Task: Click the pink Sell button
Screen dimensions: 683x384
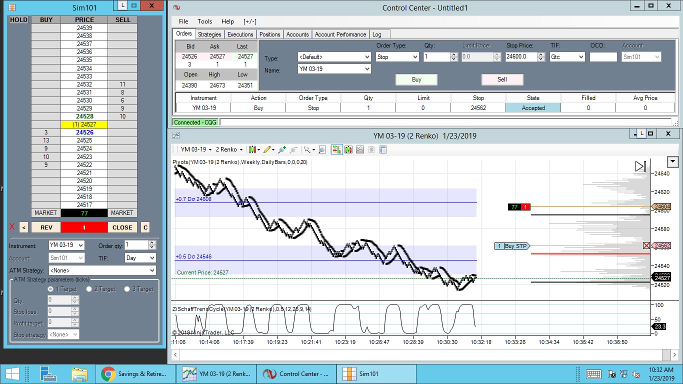Action: (x=502, y=79)
